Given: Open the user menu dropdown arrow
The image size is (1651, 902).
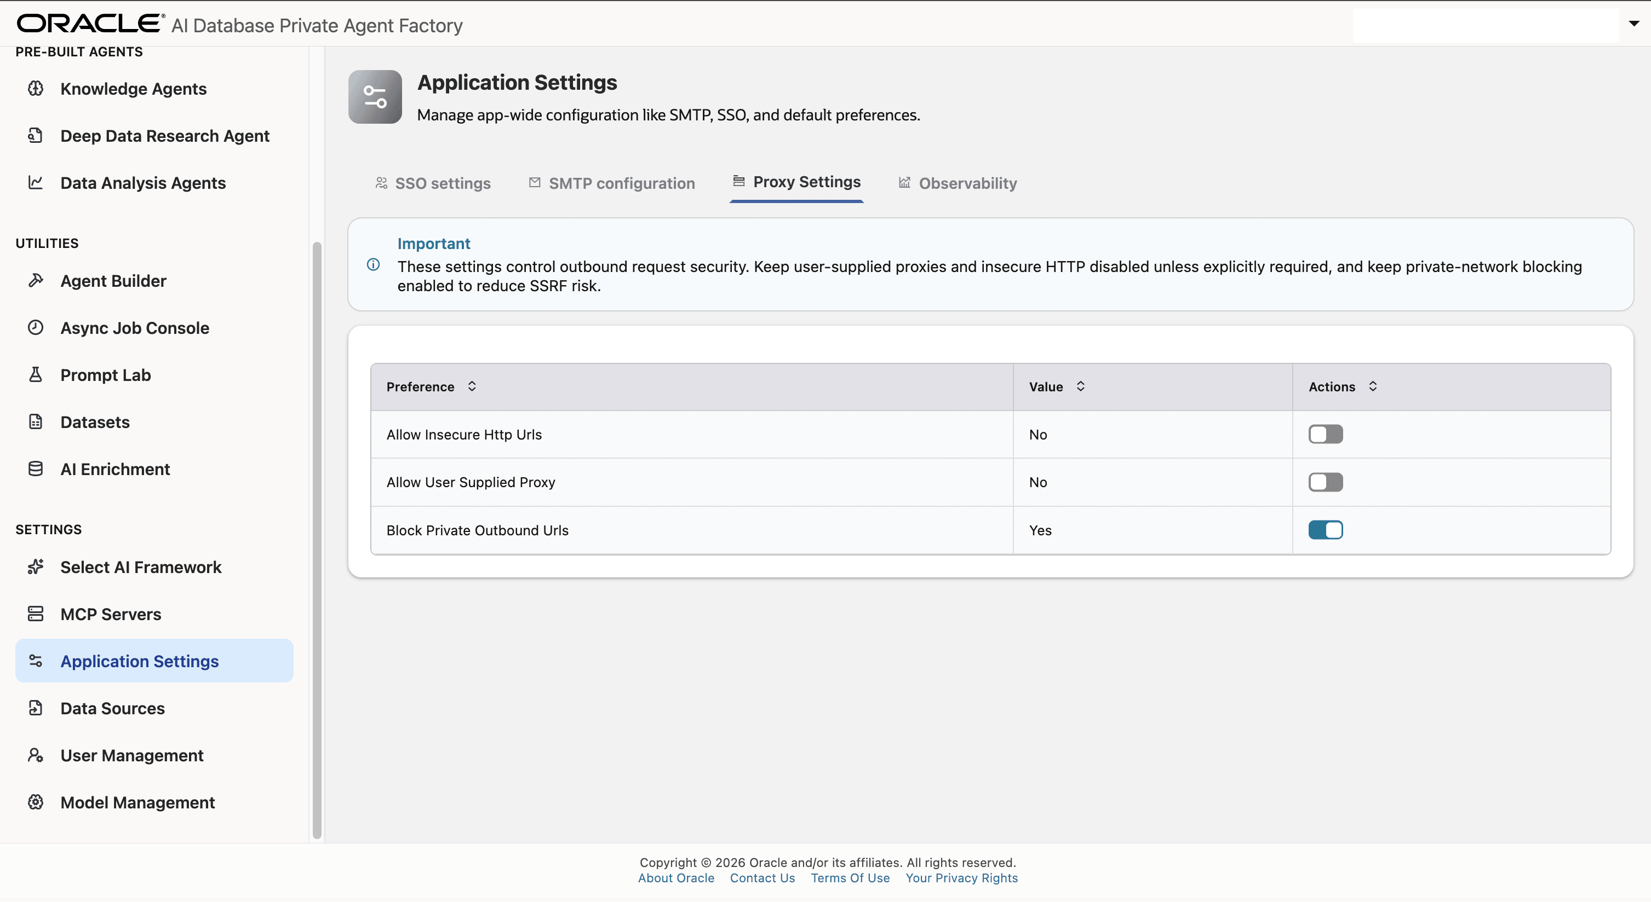Looking at the screenshot, I should point(1633,24).
